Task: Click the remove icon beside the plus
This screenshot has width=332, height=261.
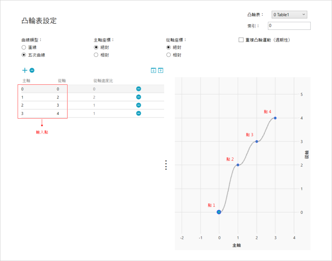Action: (32, 70)
